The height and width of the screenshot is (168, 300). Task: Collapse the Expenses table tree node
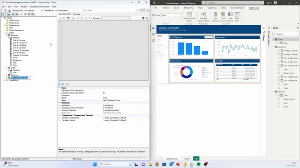[7, 35]
